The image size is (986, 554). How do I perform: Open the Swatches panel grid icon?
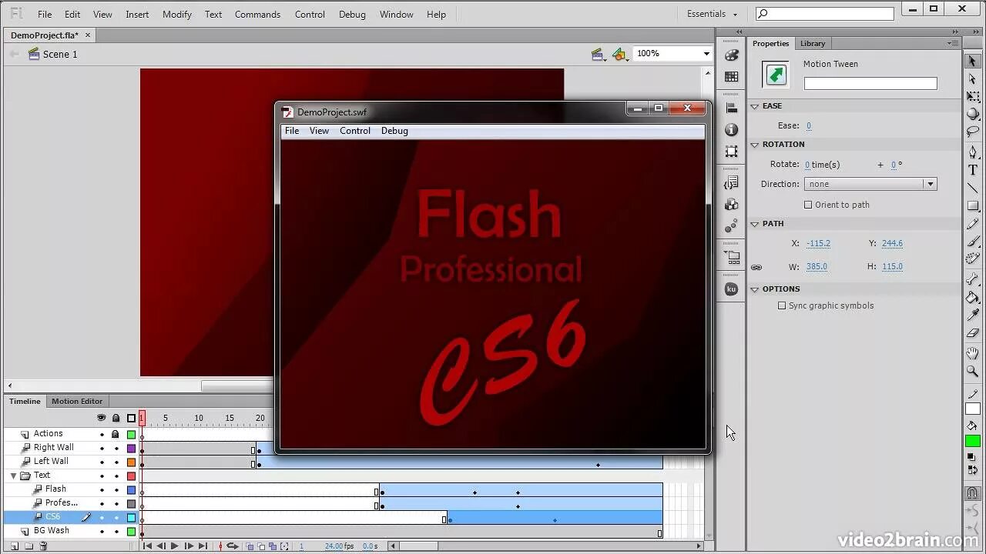[732, 77]
